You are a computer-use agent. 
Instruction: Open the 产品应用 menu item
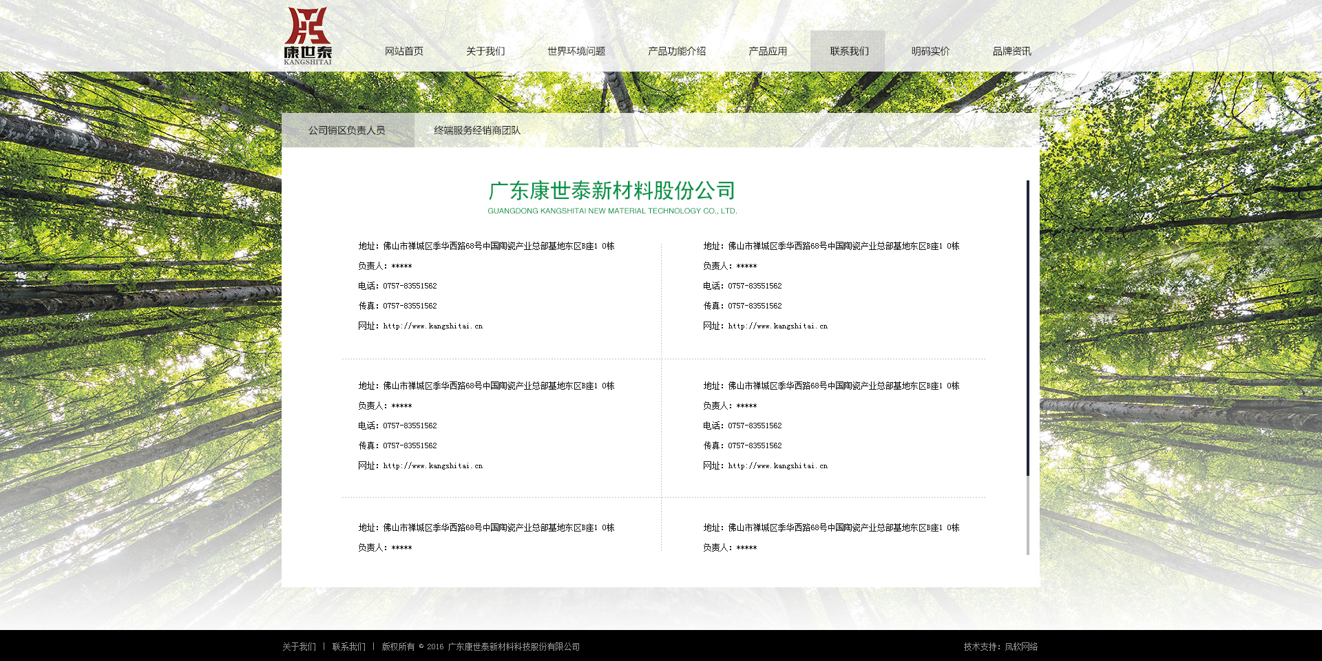(768, 52)
